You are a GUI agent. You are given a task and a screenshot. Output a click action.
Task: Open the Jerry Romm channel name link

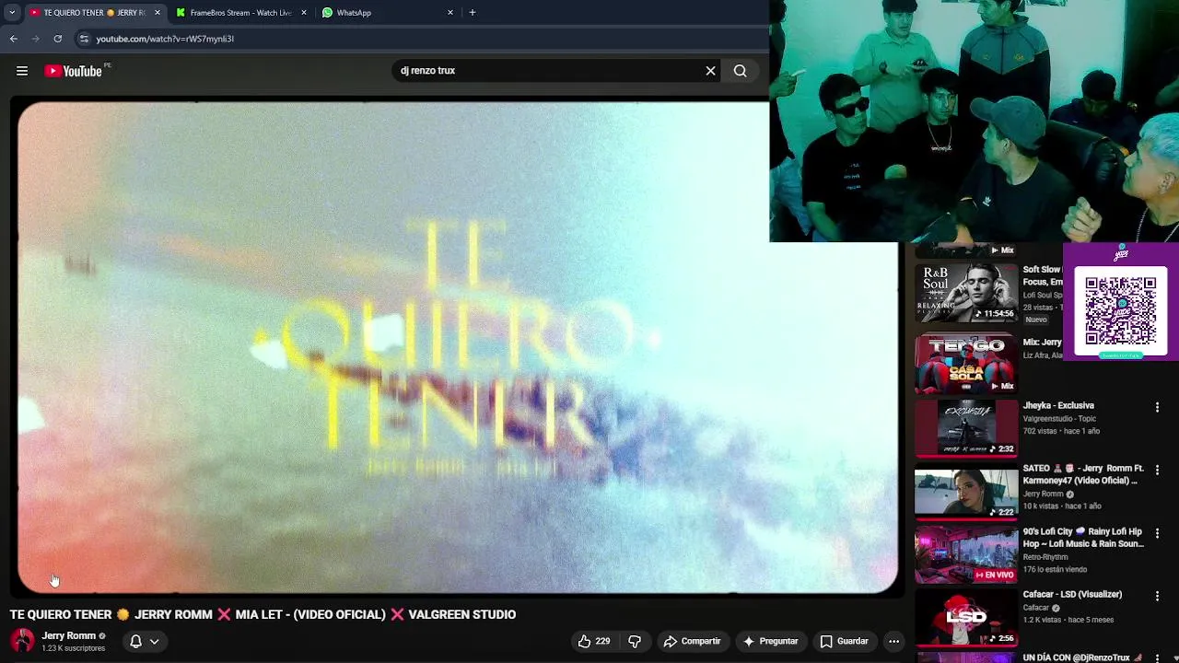point(68,635)
